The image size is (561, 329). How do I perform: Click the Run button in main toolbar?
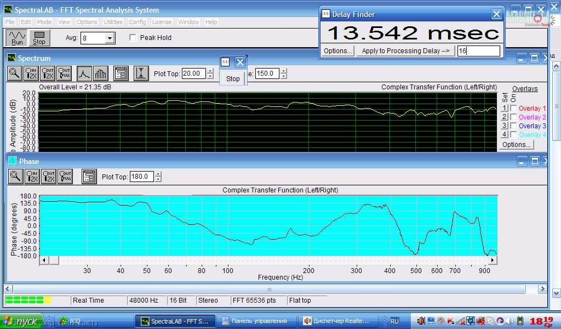tap(18, 38)
